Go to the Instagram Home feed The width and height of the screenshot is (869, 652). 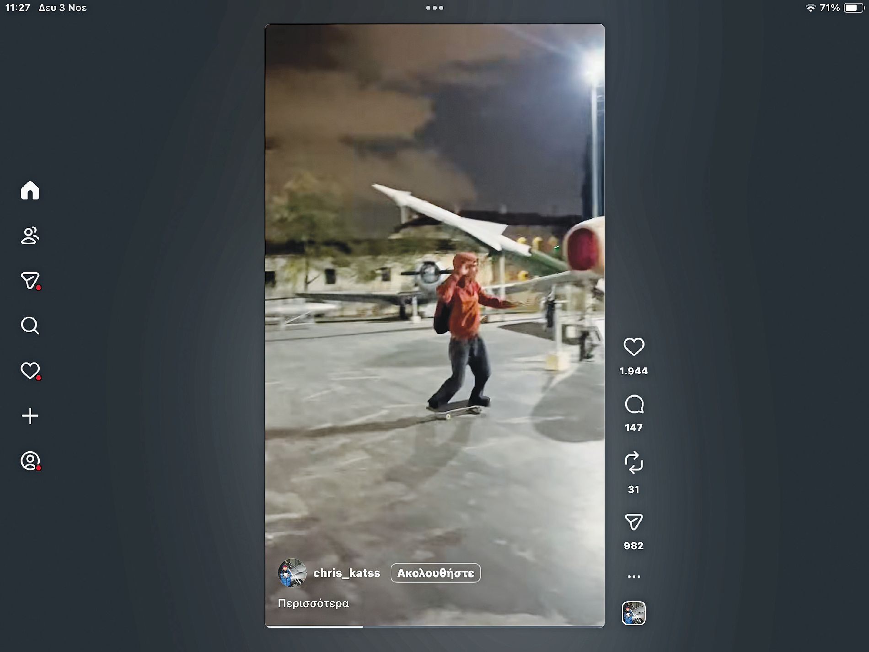tap(30, 190)
